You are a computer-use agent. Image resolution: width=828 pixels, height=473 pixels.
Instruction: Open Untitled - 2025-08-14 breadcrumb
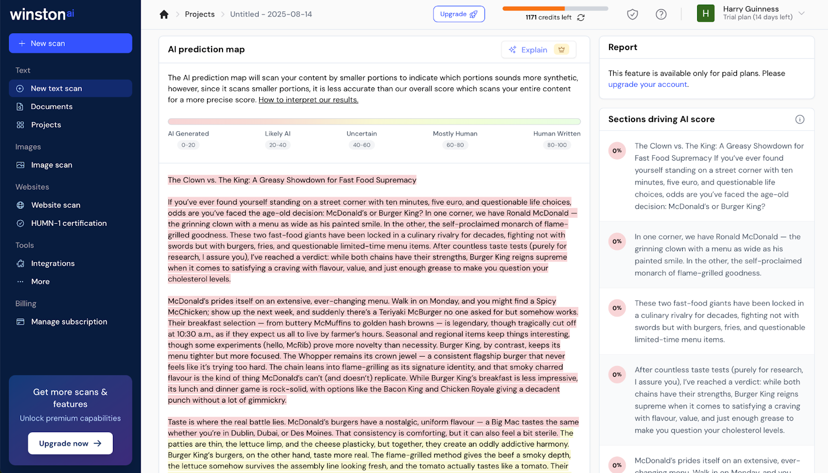coord(271,14)
